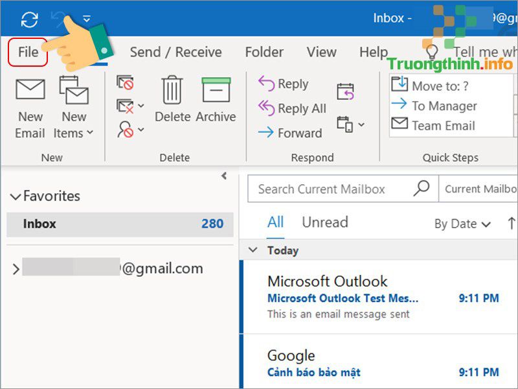Click the Ignore conversation icon

coord(125,82)
